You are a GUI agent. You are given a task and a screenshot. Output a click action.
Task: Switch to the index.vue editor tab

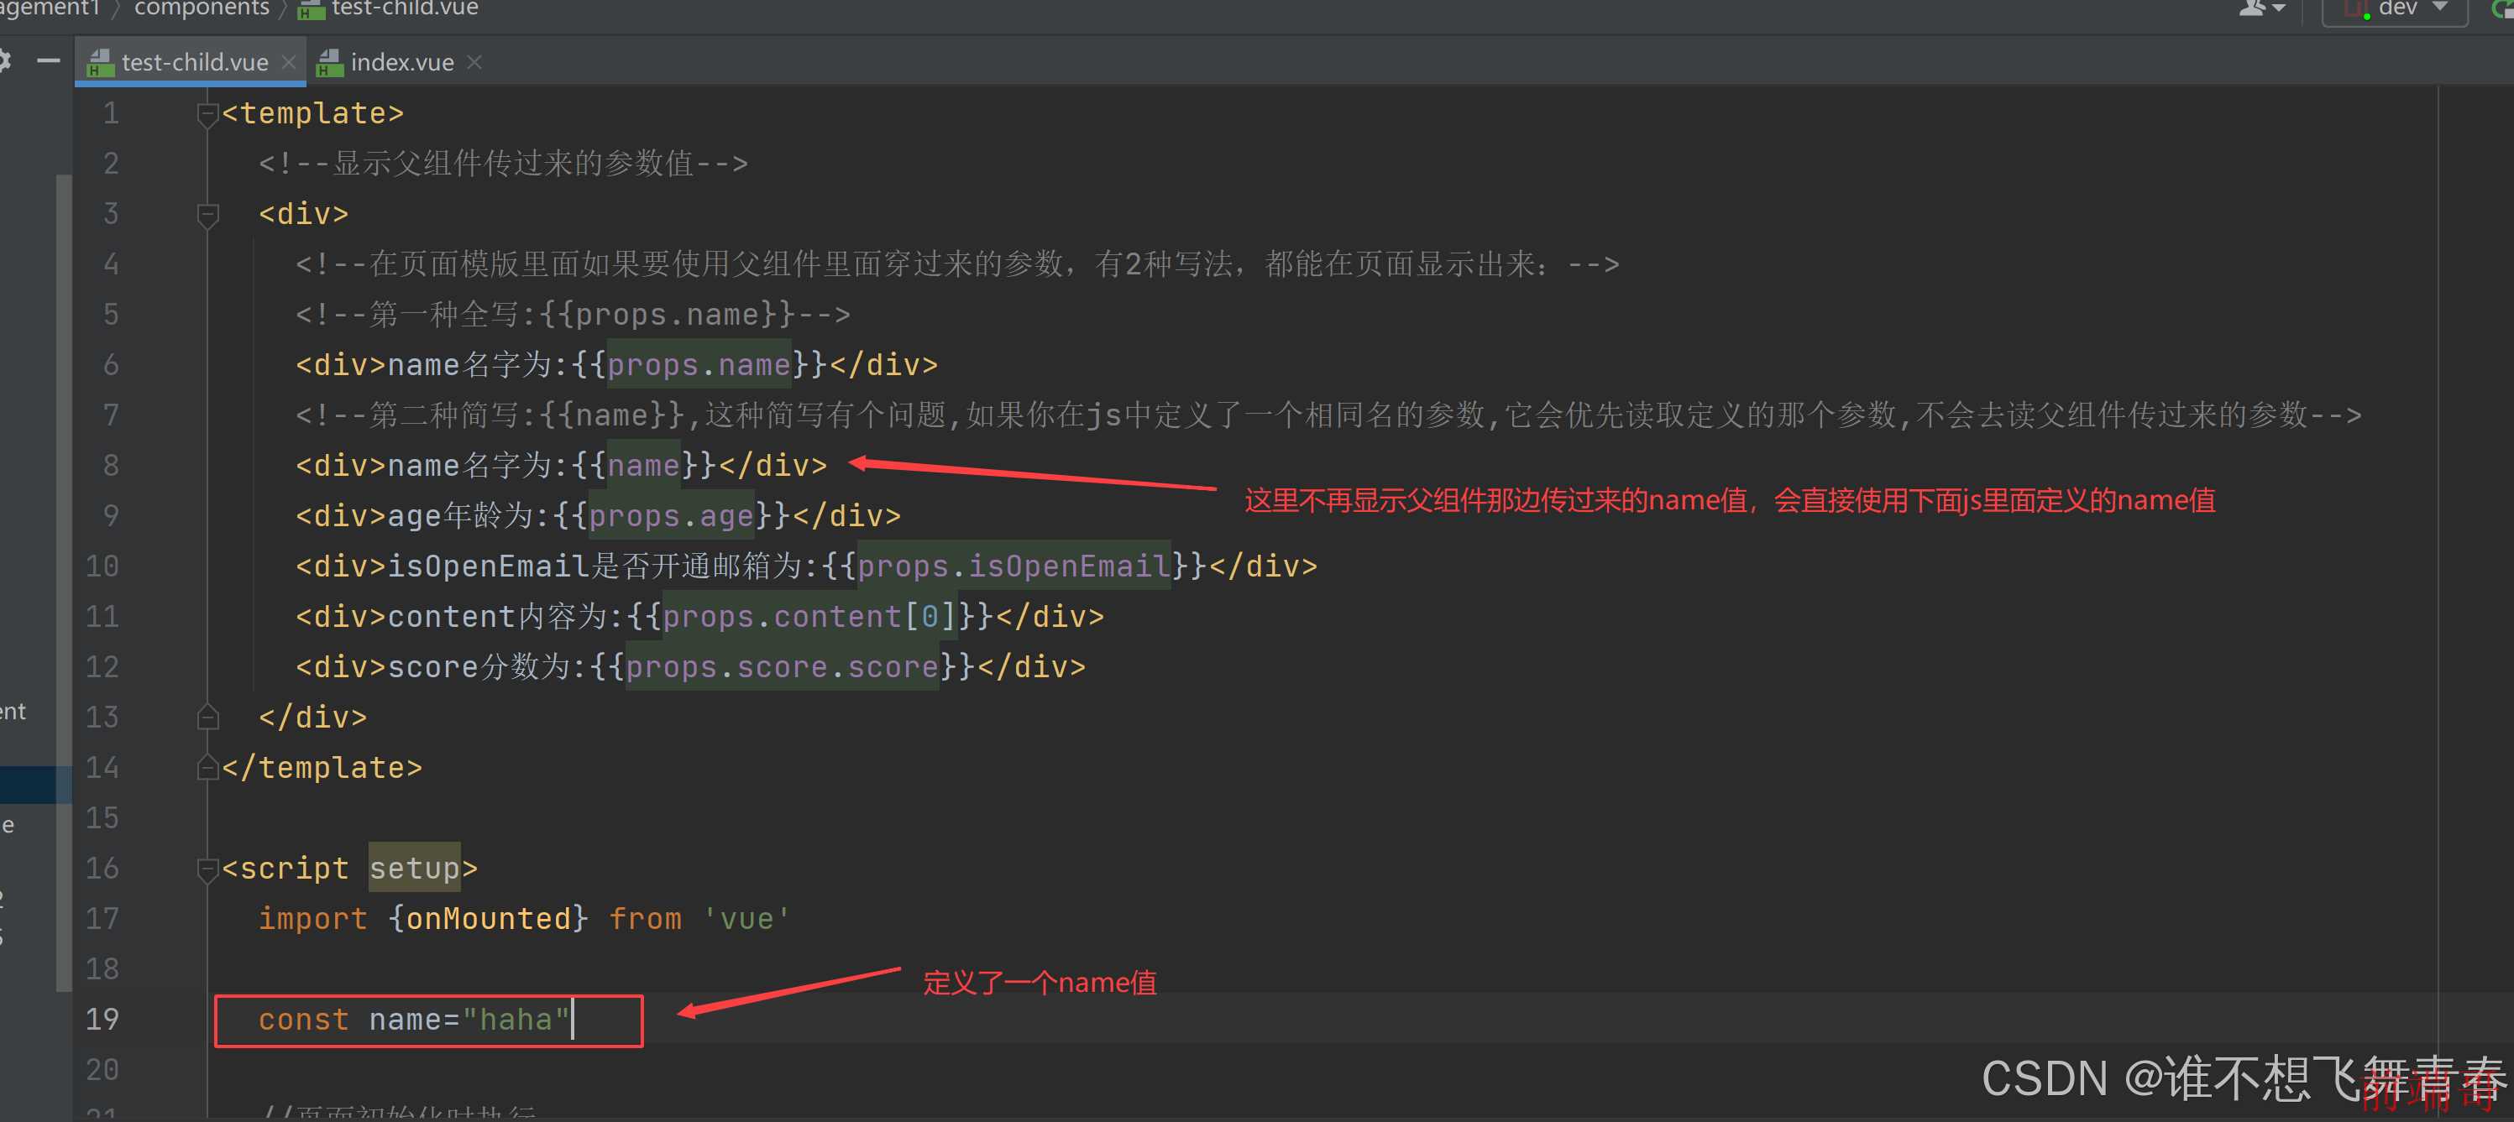click(401, 62)
